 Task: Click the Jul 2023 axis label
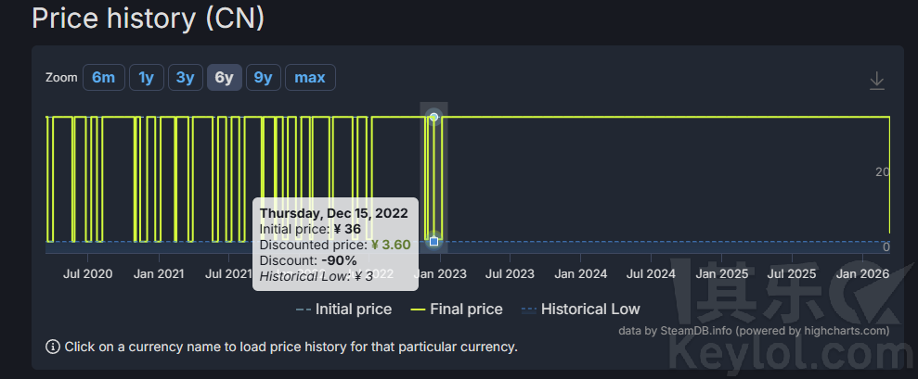click(x=510, y=274)
